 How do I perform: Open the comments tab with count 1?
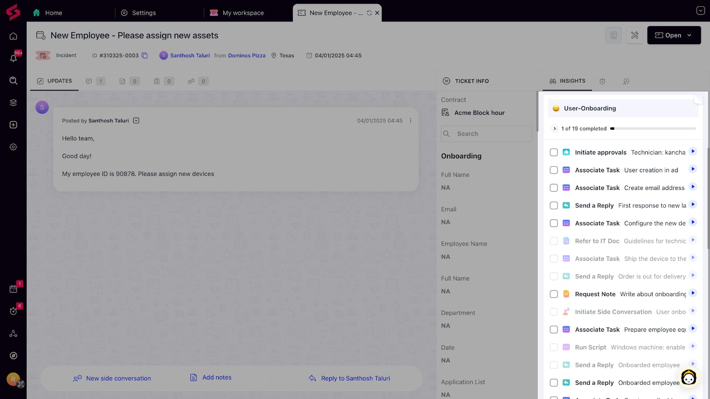pos(95,81)
